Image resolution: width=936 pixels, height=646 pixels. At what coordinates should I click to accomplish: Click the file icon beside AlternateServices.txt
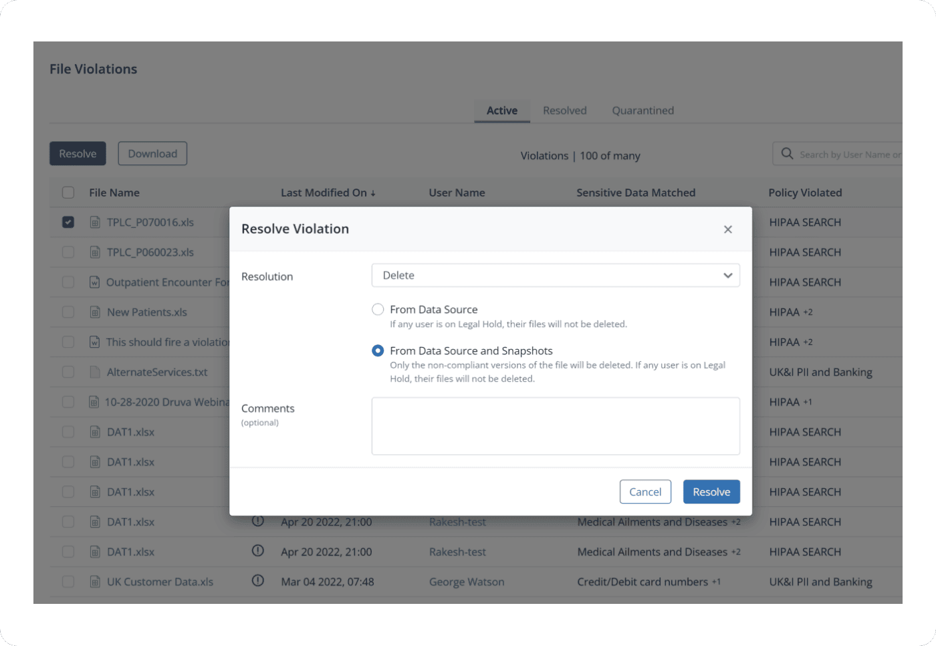click(x=95, y=372)
